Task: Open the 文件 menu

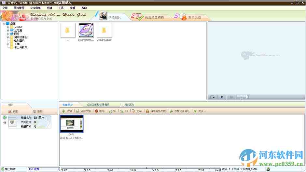Action: (5, 8)
